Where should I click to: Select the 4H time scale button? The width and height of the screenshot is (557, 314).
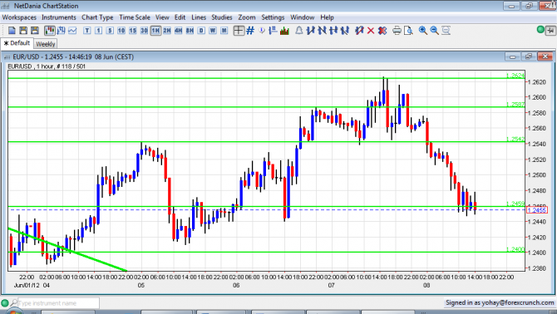click(179, 31)
